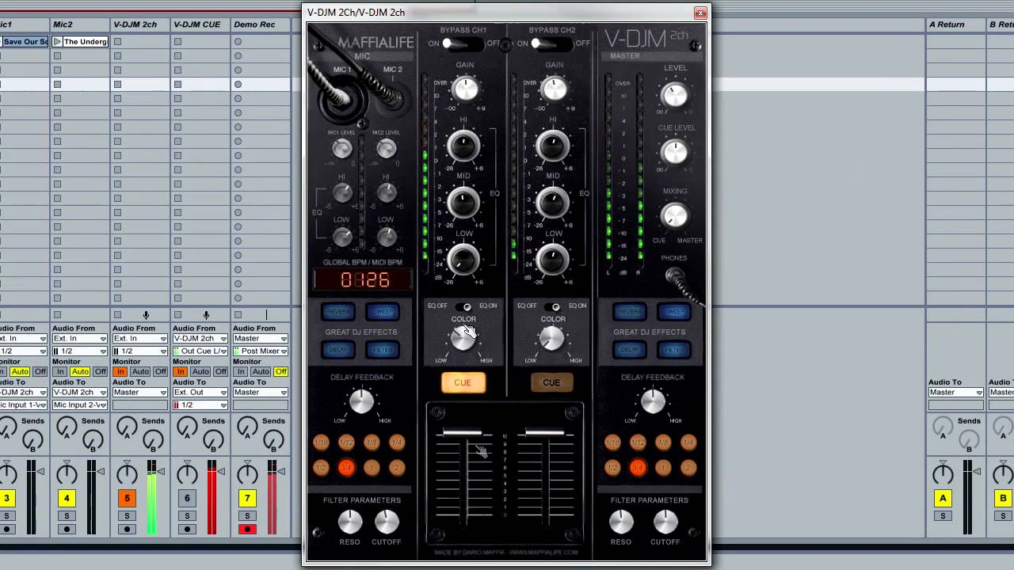Toggle monitor In on V-DJM 2ch track
Image resolution: width=1014 pixels, height=570 pixels.
[120, 372]
